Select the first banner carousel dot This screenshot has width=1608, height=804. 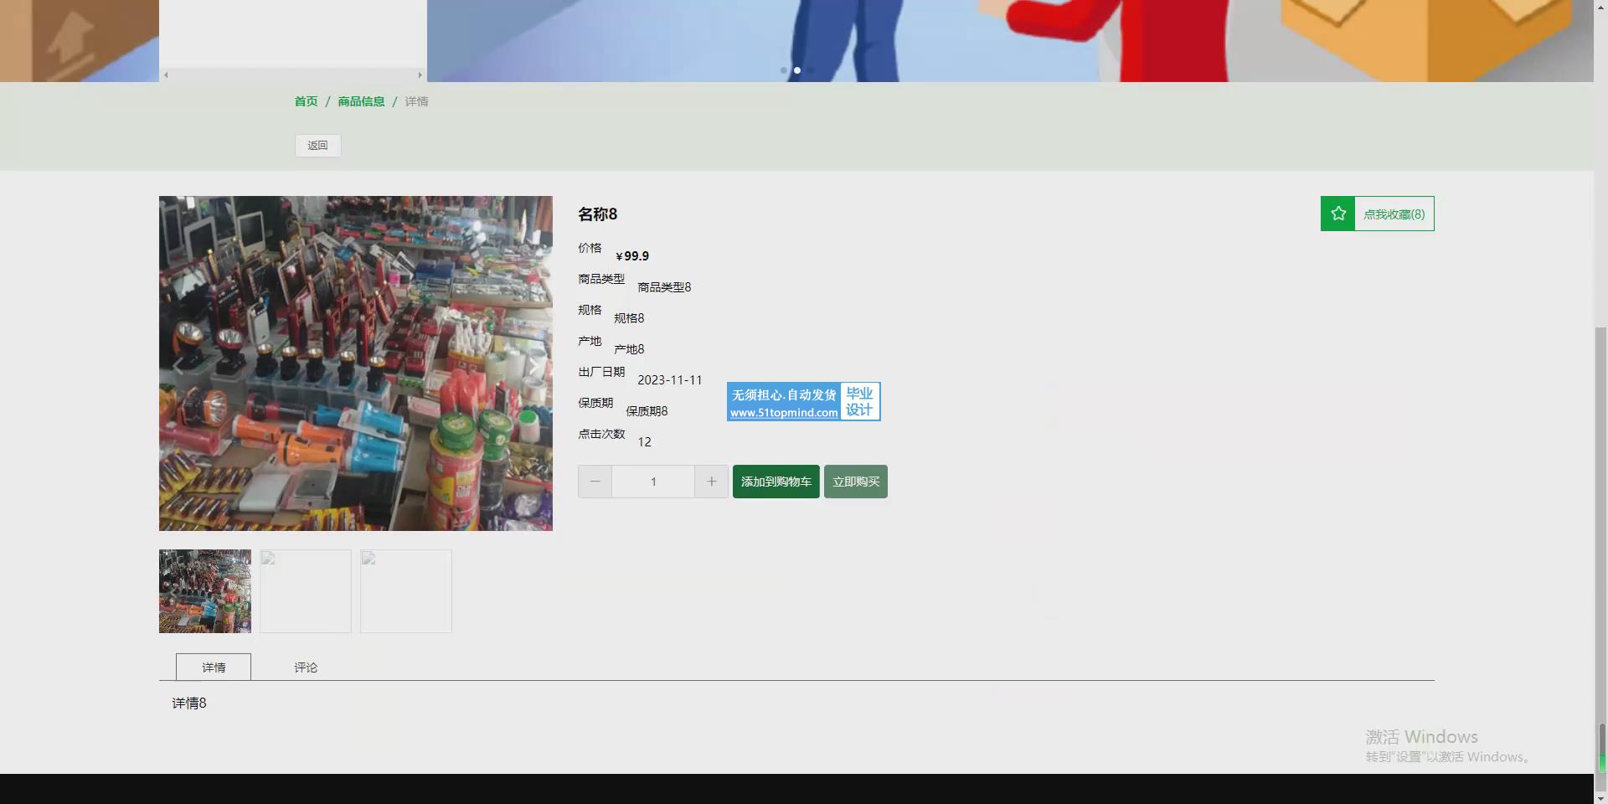pyautogui.click(x=784, y=70)
